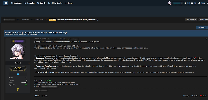Open notifications bell icon
This screenshot has height=100, width=208.
[x=185, y=3]
